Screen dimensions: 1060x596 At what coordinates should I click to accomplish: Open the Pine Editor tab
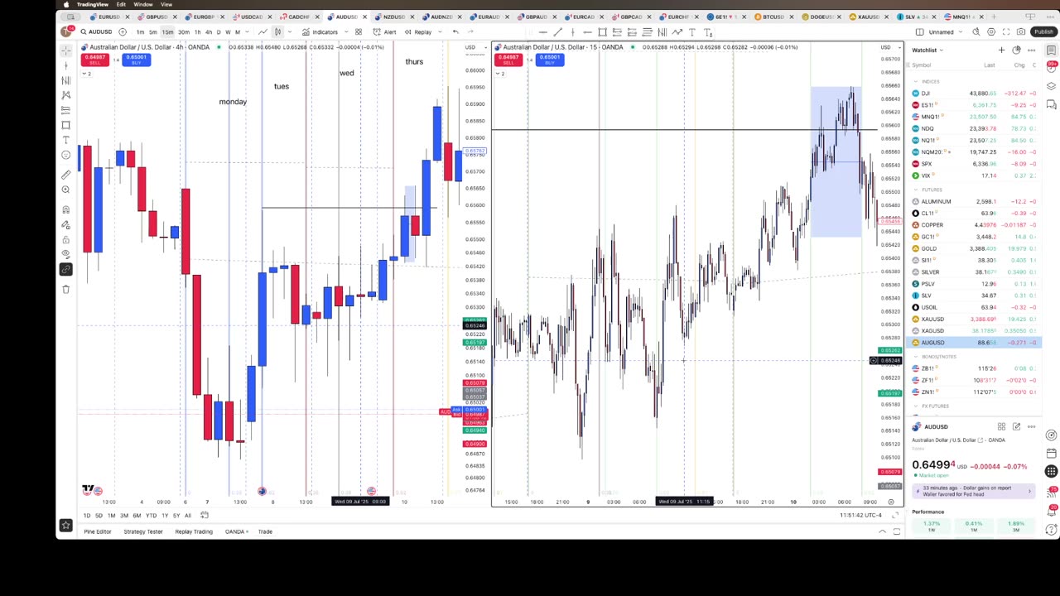click(x=98, y=531)
